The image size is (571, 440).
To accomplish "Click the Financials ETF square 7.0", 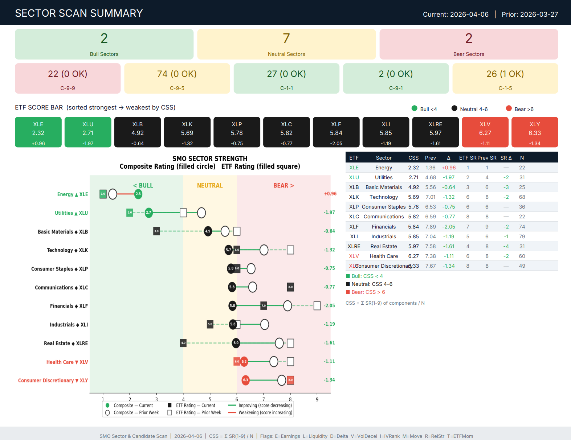I will coord(264,306).
